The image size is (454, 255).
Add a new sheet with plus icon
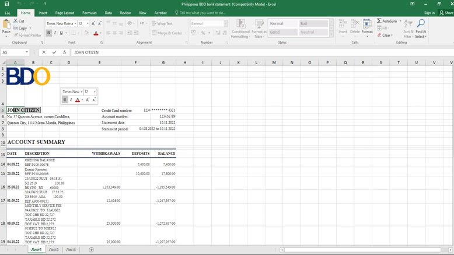[91, 250]
